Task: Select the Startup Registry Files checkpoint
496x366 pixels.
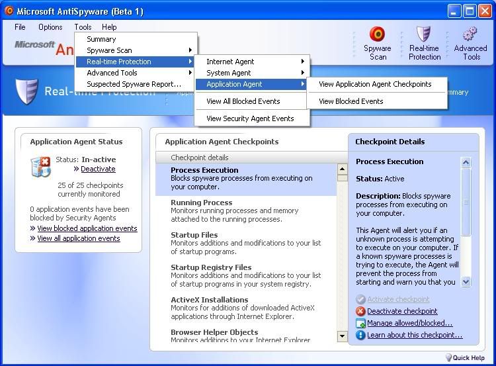Action: 246,276
